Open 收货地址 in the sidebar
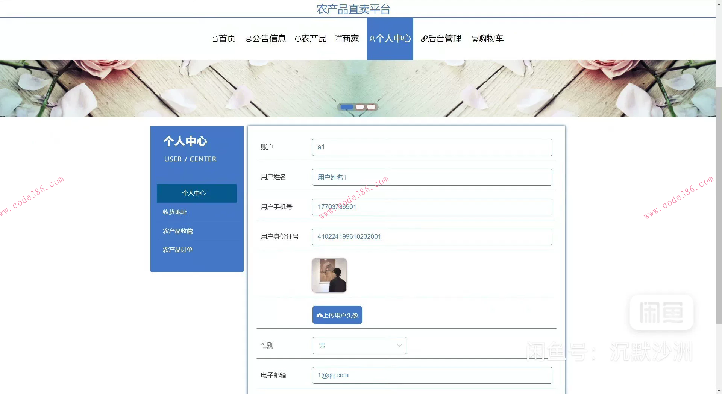 pyautogui.click(x=174, y=212)
